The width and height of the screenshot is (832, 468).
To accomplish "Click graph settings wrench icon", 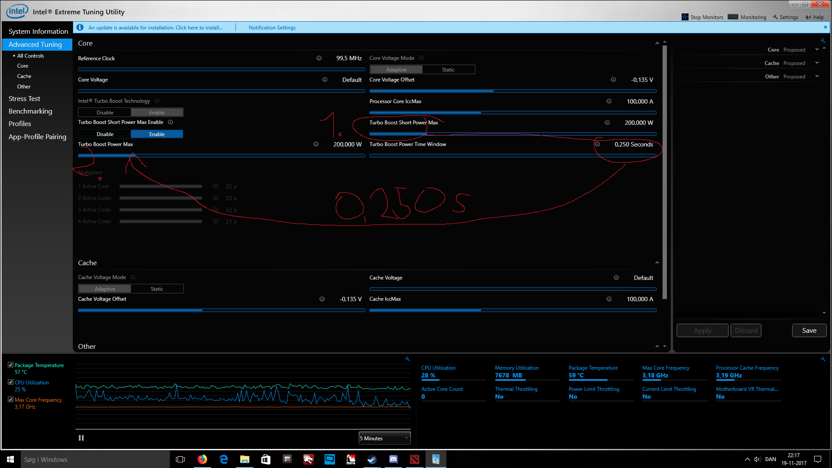I will point(407,359).
